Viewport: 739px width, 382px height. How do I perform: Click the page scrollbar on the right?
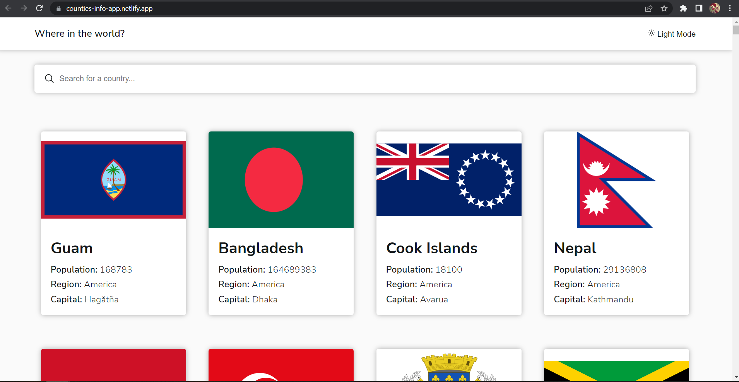tap(735, 30)
